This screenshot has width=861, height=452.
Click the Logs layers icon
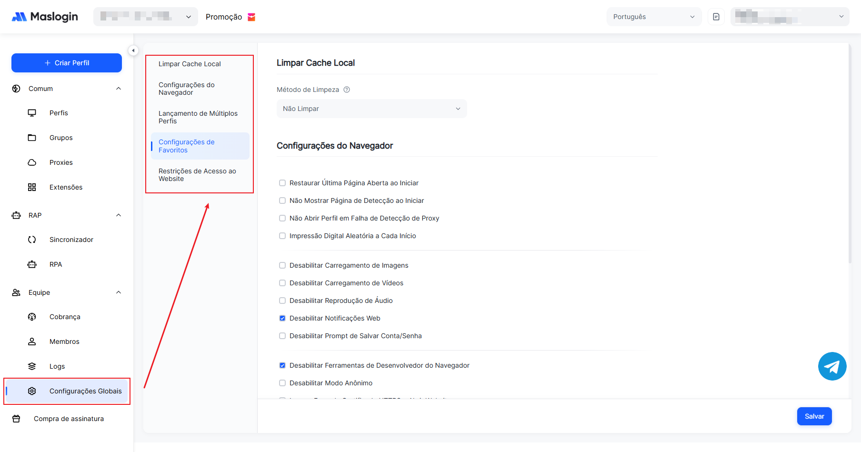coord(32,366)
